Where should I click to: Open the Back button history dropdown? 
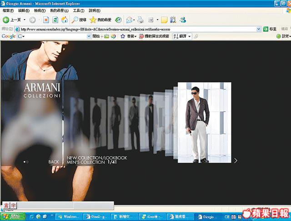[24, 20]
